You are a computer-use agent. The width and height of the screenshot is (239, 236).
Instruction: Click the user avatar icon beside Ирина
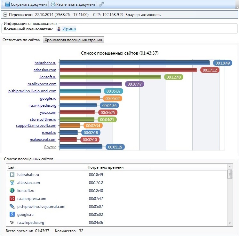[59, 29]
